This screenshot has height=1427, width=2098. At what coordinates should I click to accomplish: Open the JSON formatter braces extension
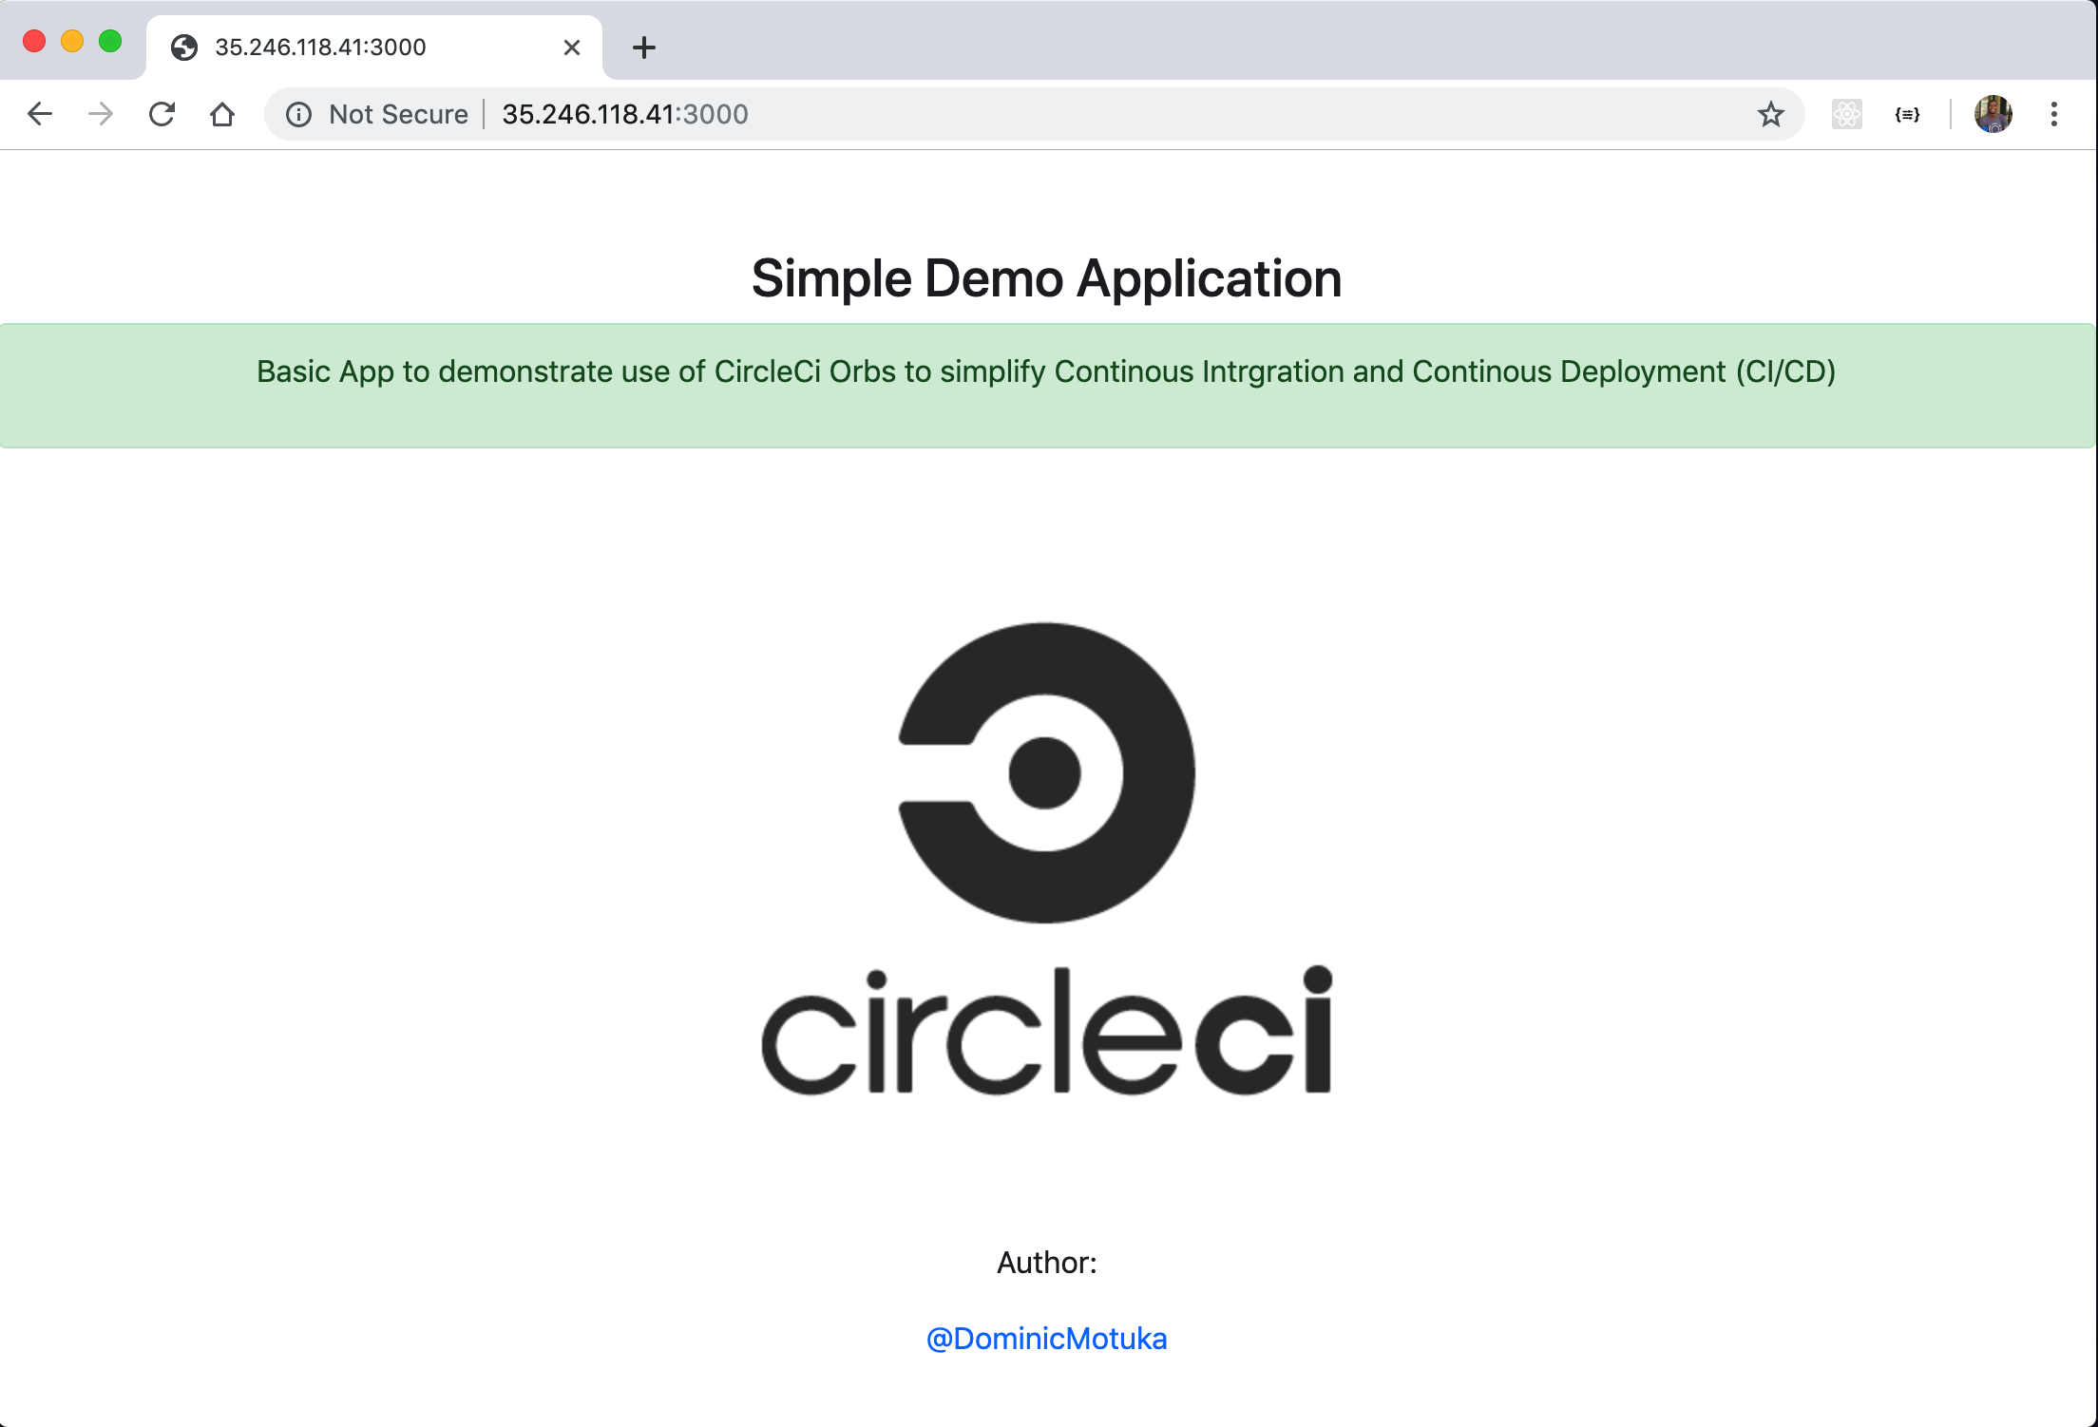(x=1907, y=115)
